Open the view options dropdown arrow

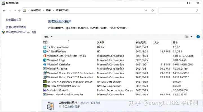coord(191,37)
